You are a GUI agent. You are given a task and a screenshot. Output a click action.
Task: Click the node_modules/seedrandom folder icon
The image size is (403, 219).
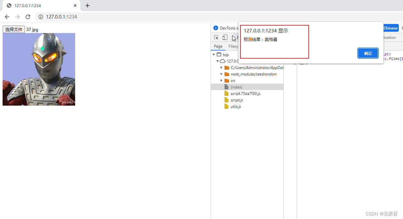[x=227, y=74]
